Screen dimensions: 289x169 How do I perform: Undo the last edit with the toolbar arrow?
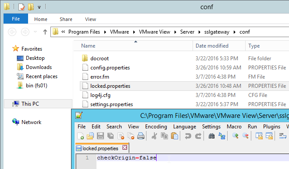tap(188, 136)
